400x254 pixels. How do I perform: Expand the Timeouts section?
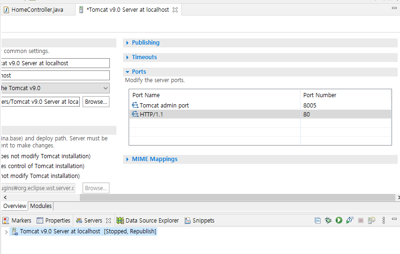click(127, 57)
